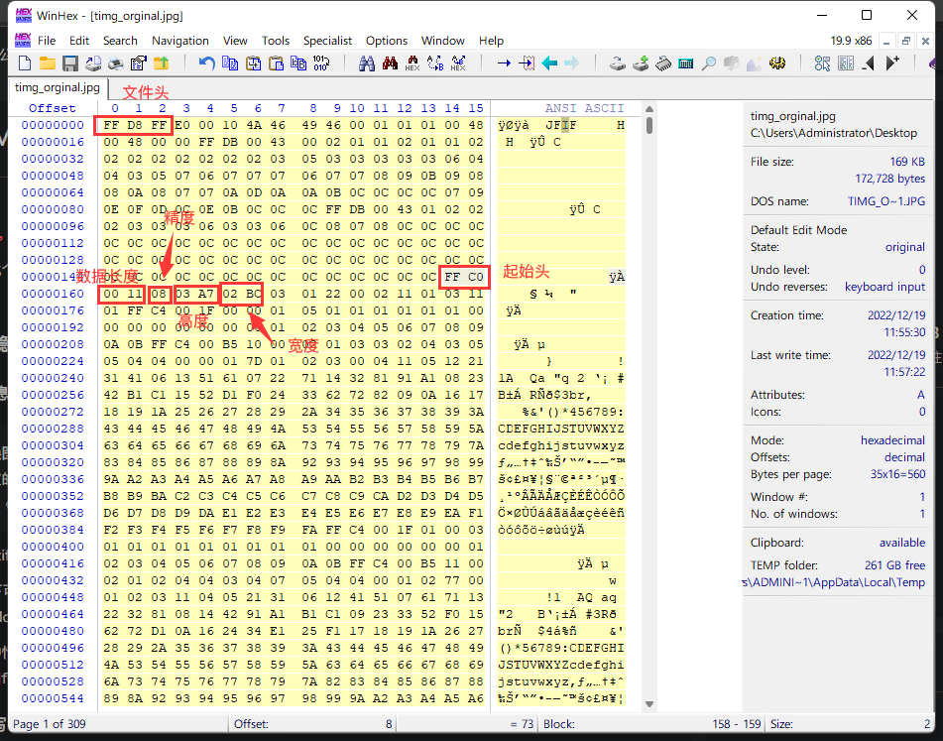Viewport: 943px width, 741px height.
Task: Click the Go To Sector arrow icon
Action: click(x=527, y=62)
